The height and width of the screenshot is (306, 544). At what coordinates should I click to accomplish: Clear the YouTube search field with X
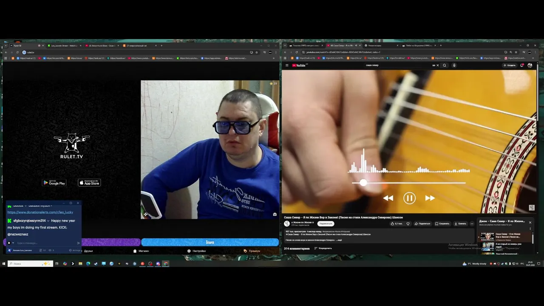tap(437, 65)
